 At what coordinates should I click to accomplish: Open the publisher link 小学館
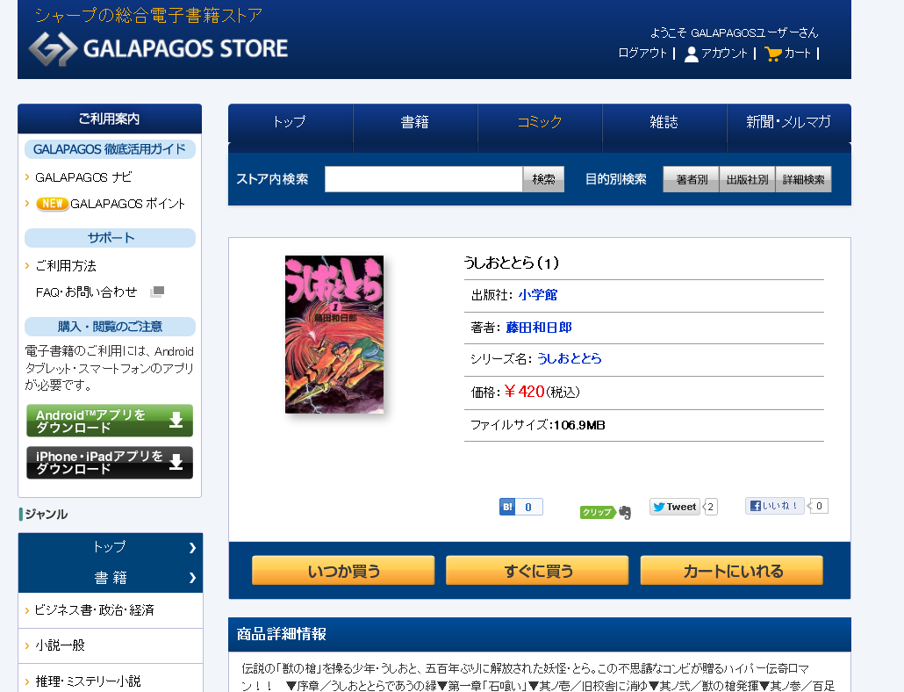coord(538,295)
